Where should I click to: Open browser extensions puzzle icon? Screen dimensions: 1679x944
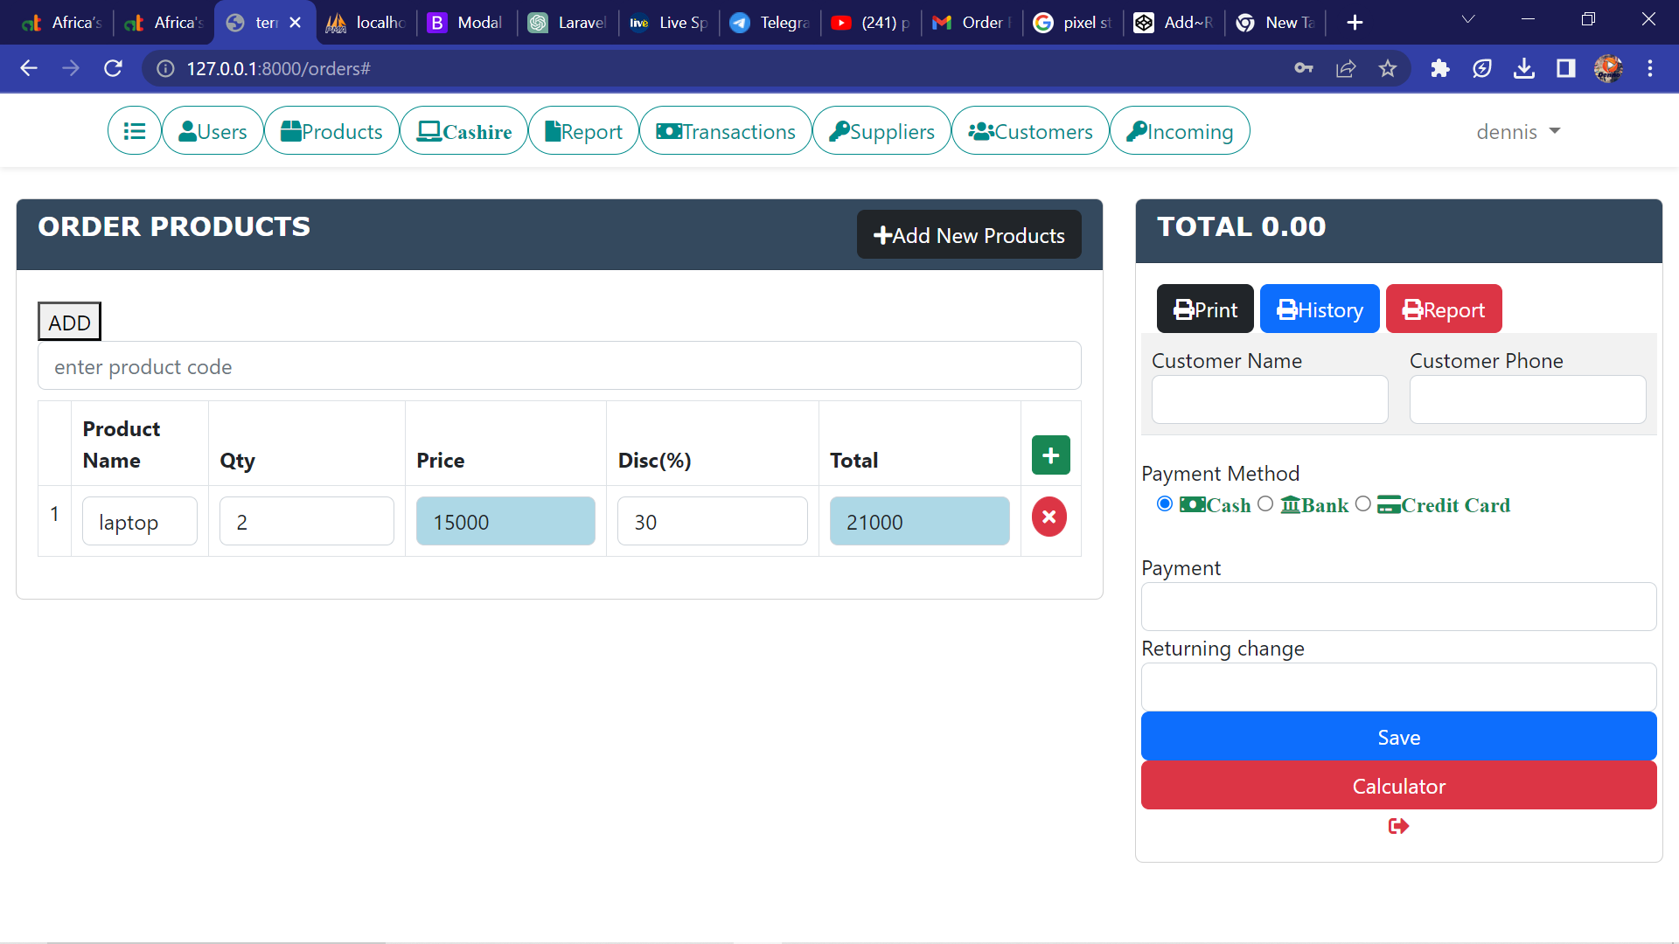(x=1439, y=69)
